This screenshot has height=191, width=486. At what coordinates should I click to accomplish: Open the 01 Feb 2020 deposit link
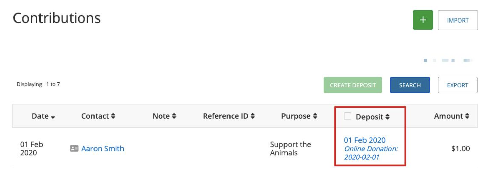coord(364,140)
